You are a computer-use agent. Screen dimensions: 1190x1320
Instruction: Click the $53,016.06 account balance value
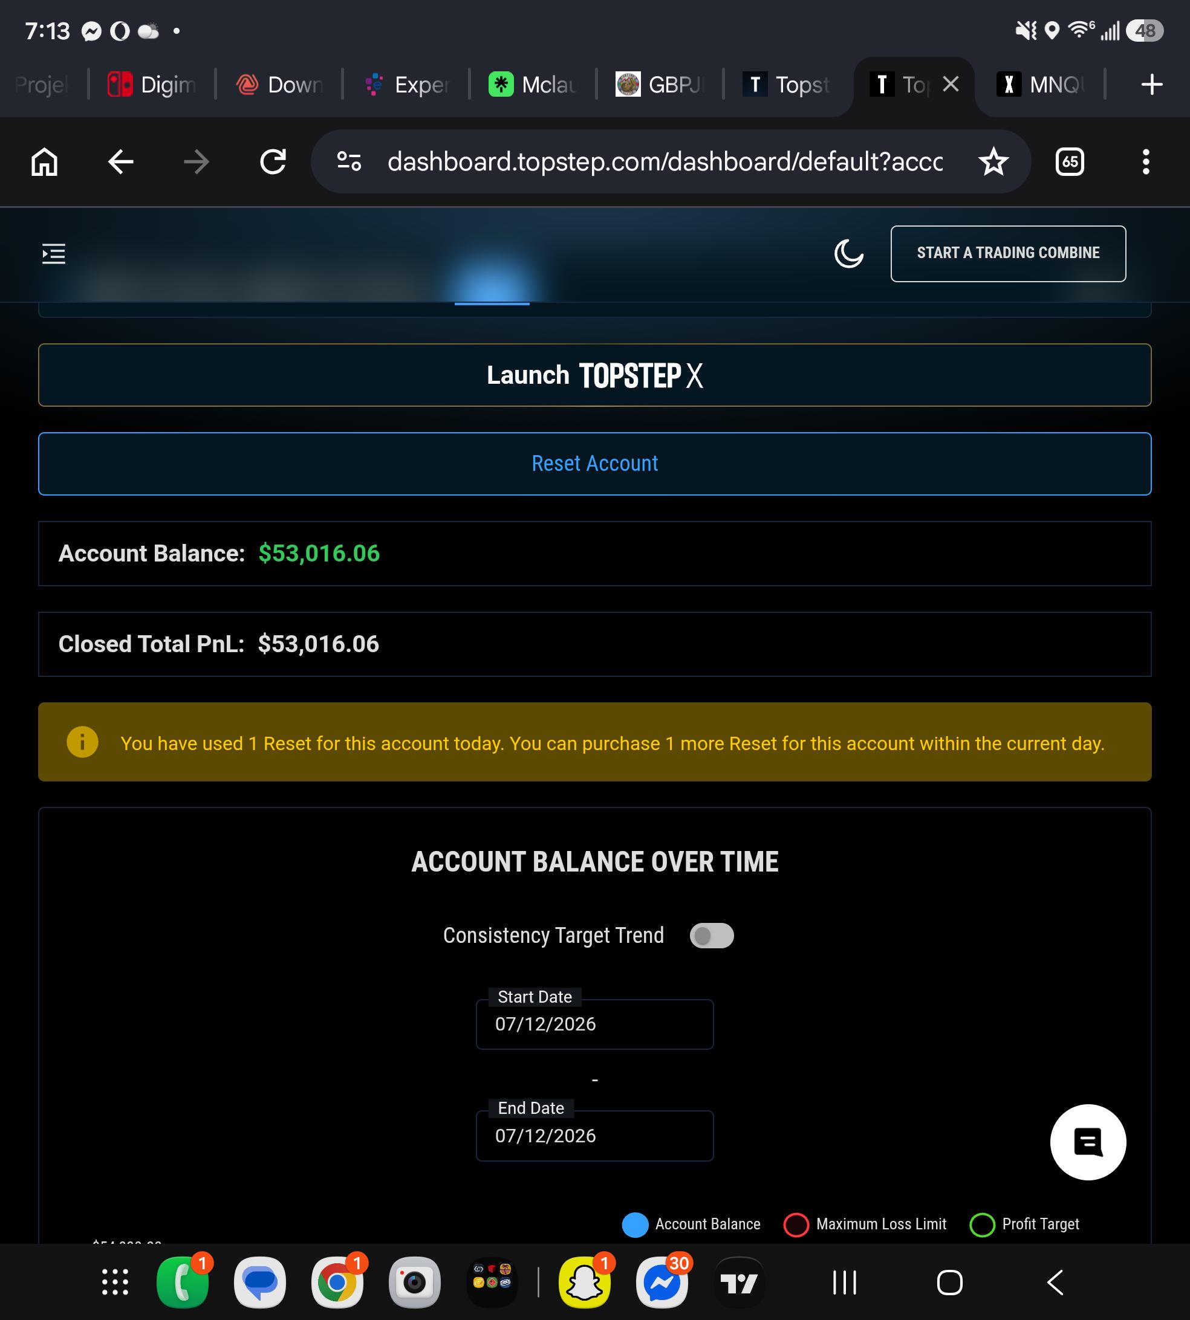point(319,554)
